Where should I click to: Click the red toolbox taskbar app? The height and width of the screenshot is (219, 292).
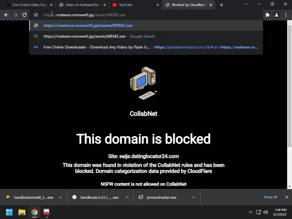(46, 212)
